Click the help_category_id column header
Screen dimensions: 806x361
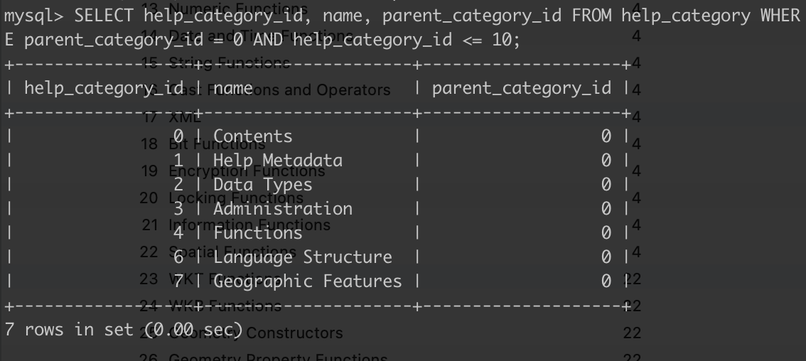point(103,88)
